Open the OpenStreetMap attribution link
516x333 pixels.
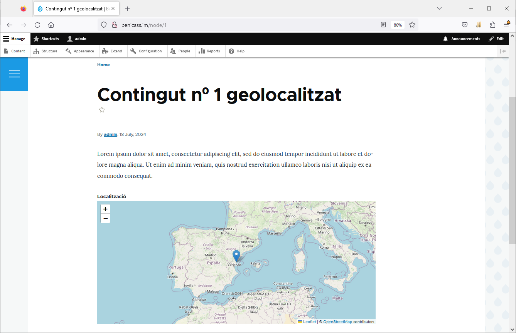click(337, 322)
